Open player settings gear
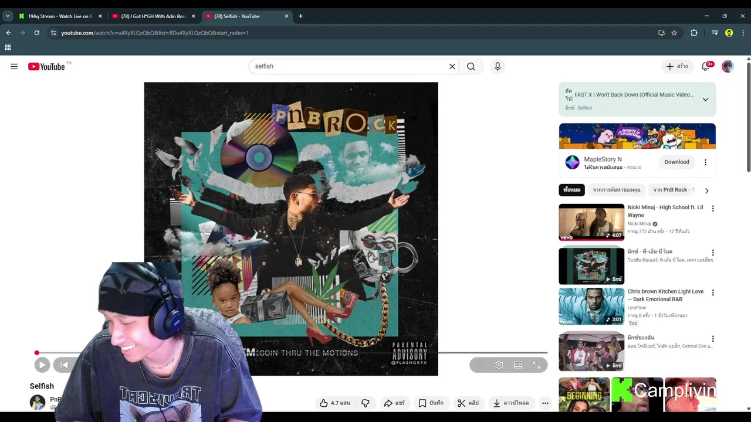 coord(499,365)
